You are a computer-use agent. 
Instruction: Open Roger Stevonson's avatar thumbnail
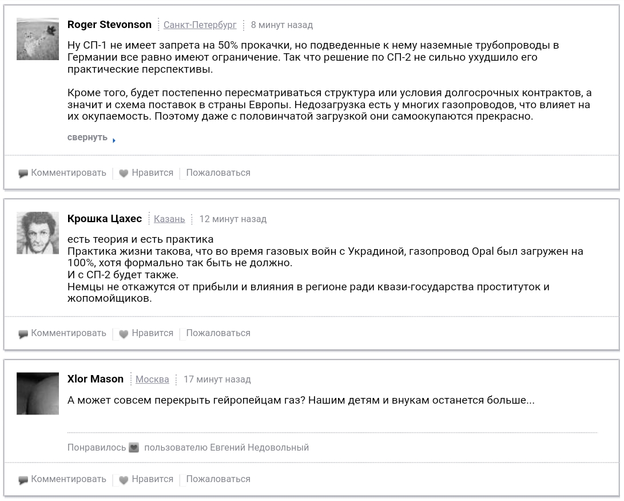click(x=38, y=39)
